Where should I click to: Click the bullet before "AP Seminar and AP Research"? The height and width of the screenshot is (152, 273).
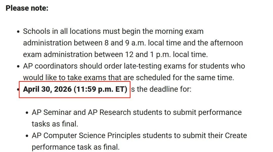click(27, 113)
